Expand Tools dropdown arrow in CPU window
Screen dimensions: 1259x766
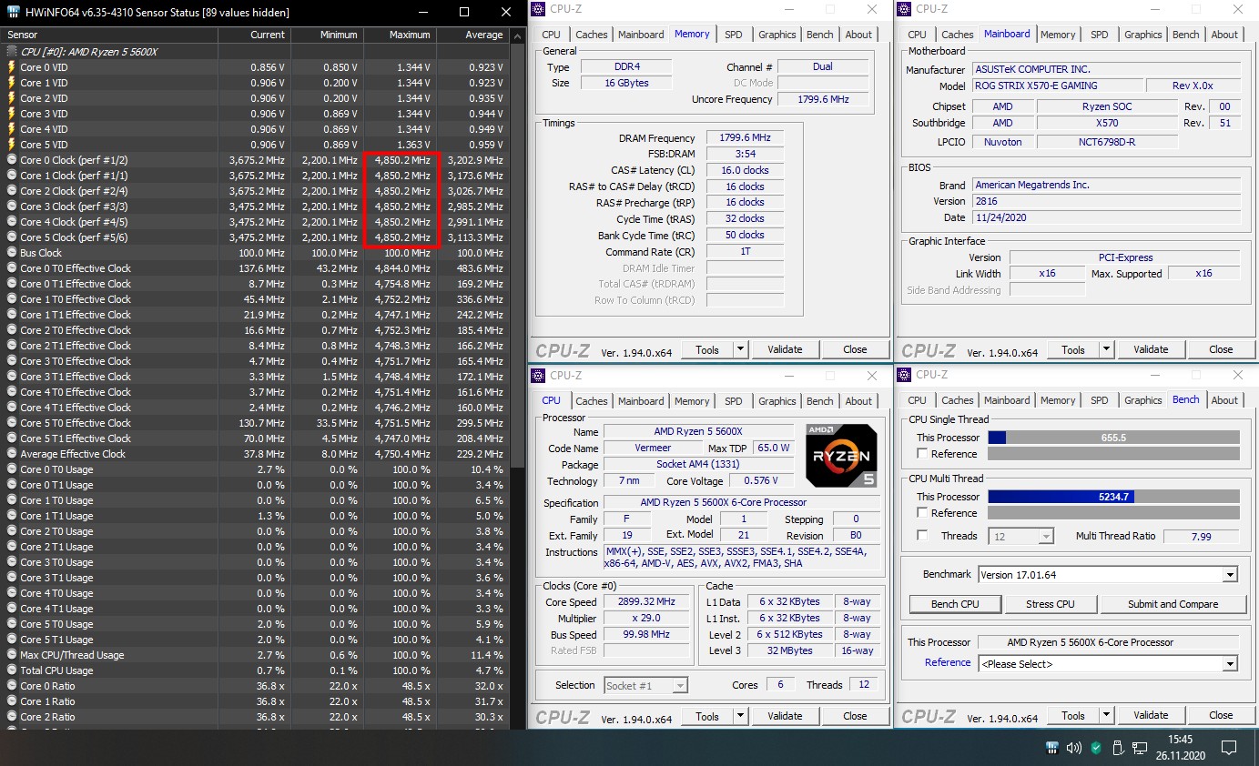pos(741,716)
